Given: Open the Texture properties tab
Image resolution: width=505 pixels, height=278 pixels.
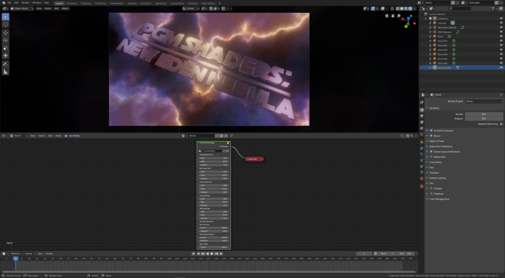Looking at the screenshot, I should pyautogui.click(x=422, y=186).
